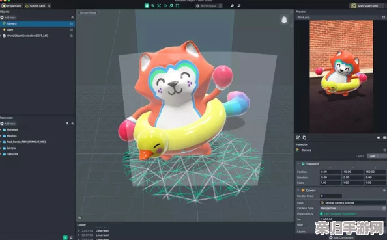The width and height of the screenshot is (387, 240).
Task: Open the Submit Lens dropdown arrow
Action: [49, 6]
